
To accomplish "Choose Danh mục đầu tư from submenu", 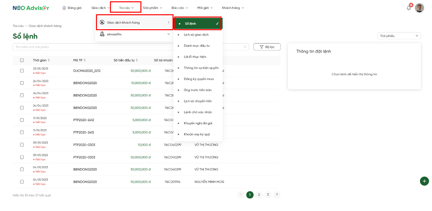I will pyautogui.click(x=197, y=46).
